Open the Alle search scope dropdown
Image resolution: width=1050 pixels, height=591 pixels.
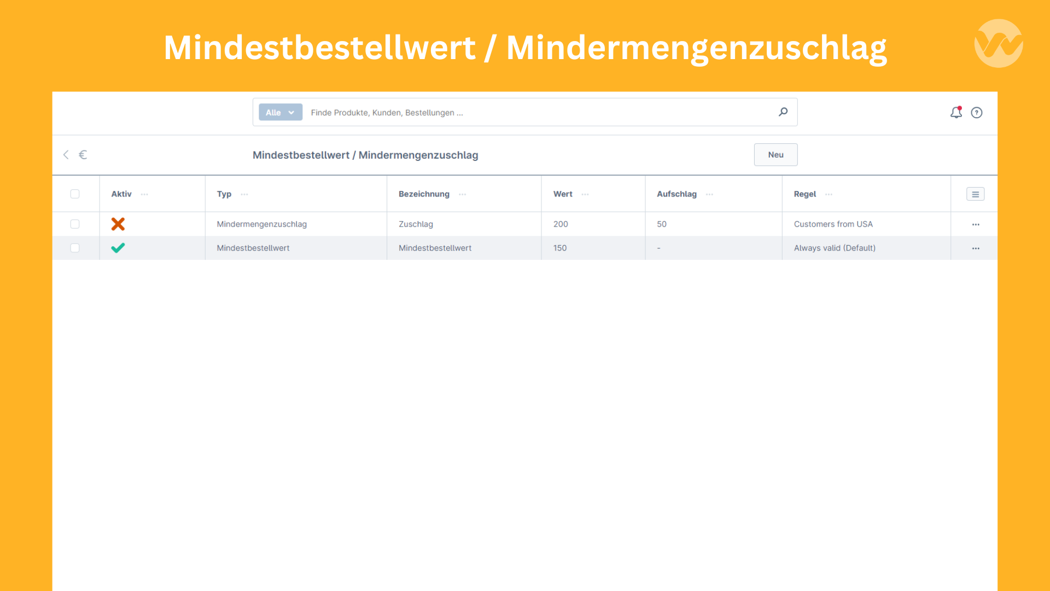(280, 112)
